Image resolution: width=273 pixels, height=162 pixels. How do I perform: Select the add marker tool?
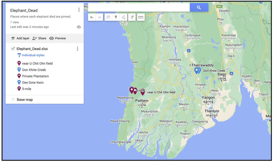pos(116,17)
